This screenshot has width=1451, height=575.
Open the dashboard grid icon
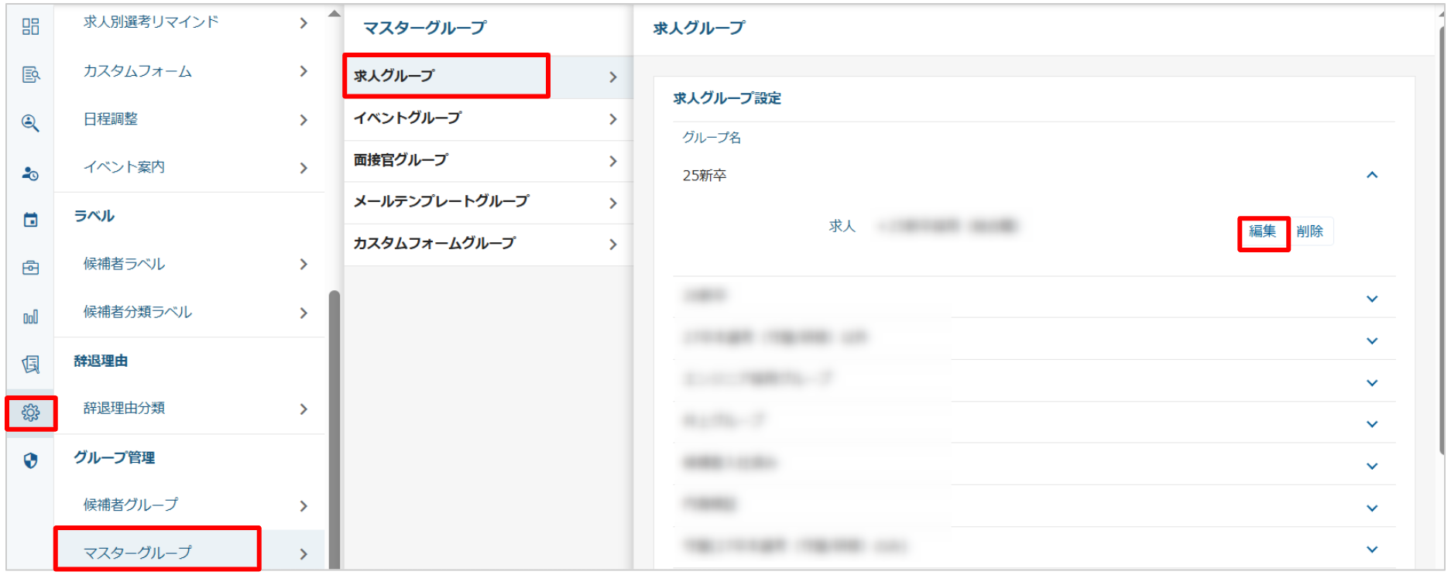coord(30,27)
